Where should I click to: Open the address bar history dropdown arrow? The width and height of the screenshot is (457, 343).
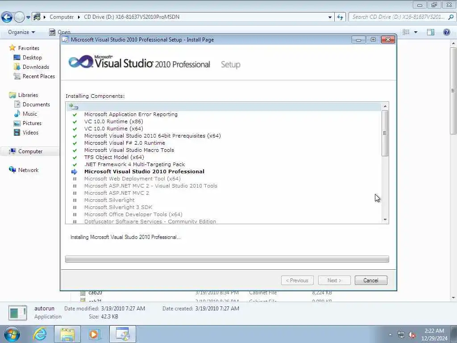(330, 17)
